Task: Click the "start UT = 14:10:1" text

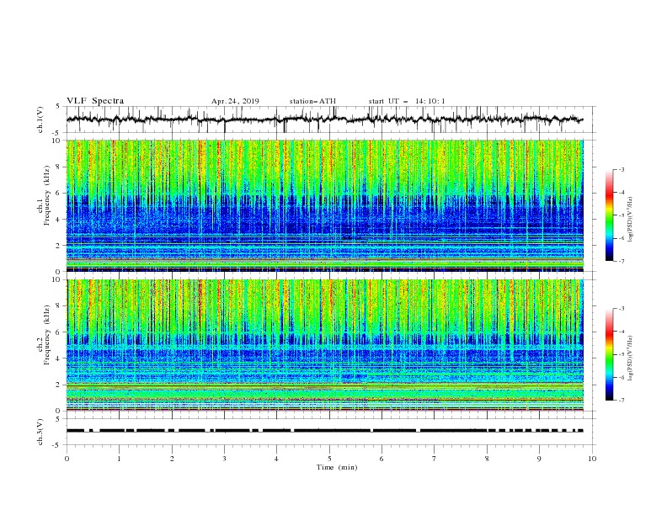Action: 407,102
